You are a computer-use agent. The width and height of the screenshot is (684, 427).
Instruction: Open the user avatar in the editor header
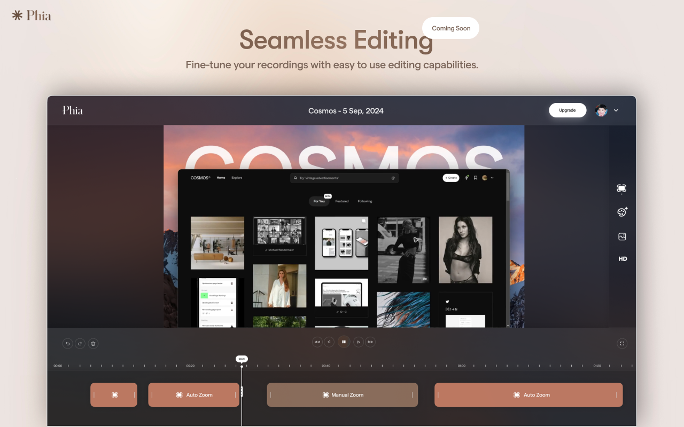click(601, 110)
